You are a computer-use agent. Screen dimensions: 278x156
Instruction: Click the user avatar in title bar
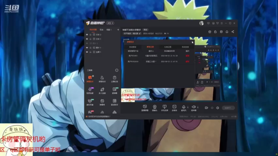[x=202, y=23]
